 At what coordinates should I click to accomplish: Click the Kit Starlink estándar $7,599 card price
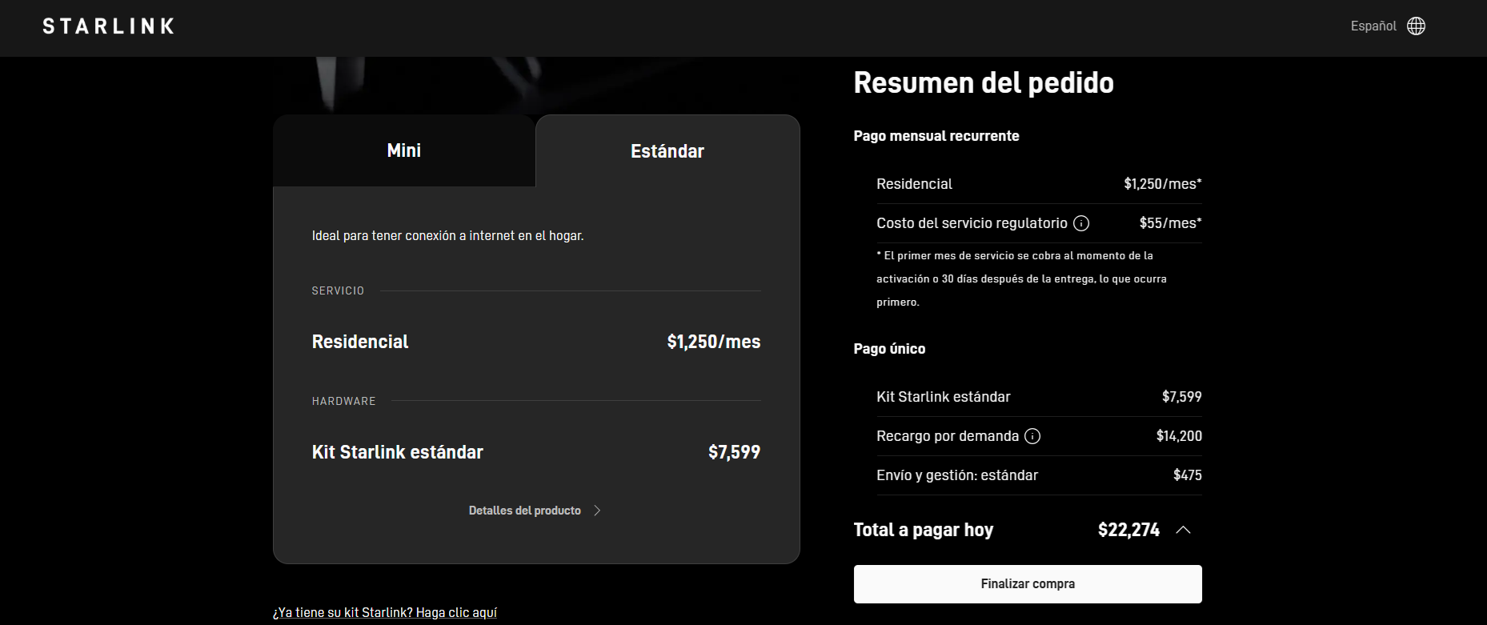point(735,452)
